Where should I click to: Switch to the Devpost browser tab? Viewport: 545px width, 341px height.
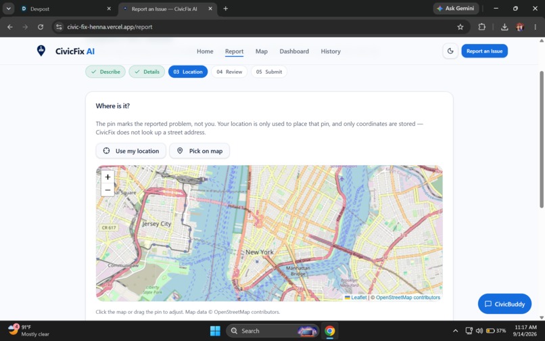coord(66,9)
